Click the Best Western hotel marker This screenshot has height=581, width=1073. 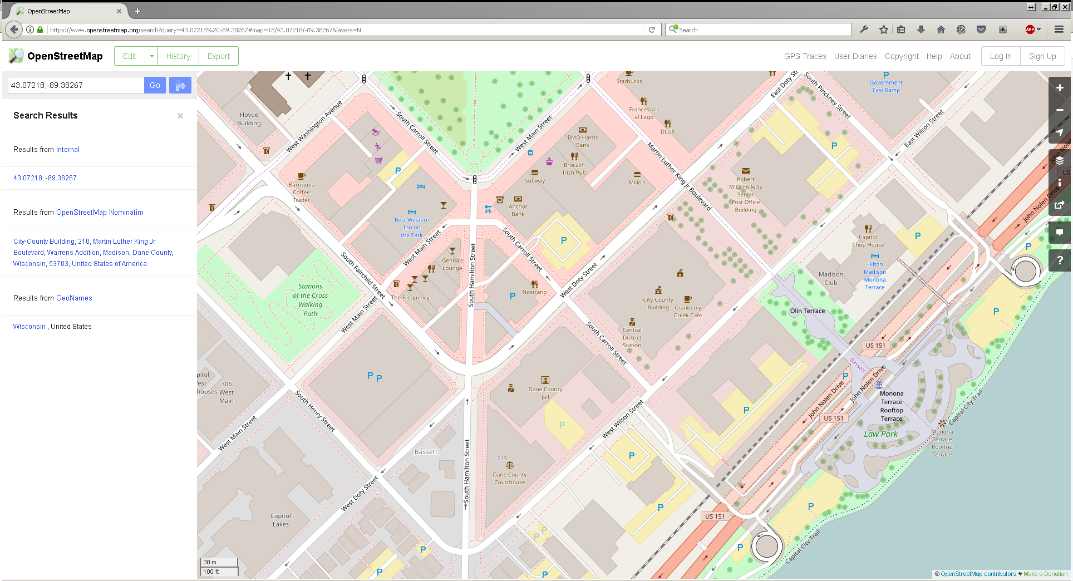(x=412, y=212)
